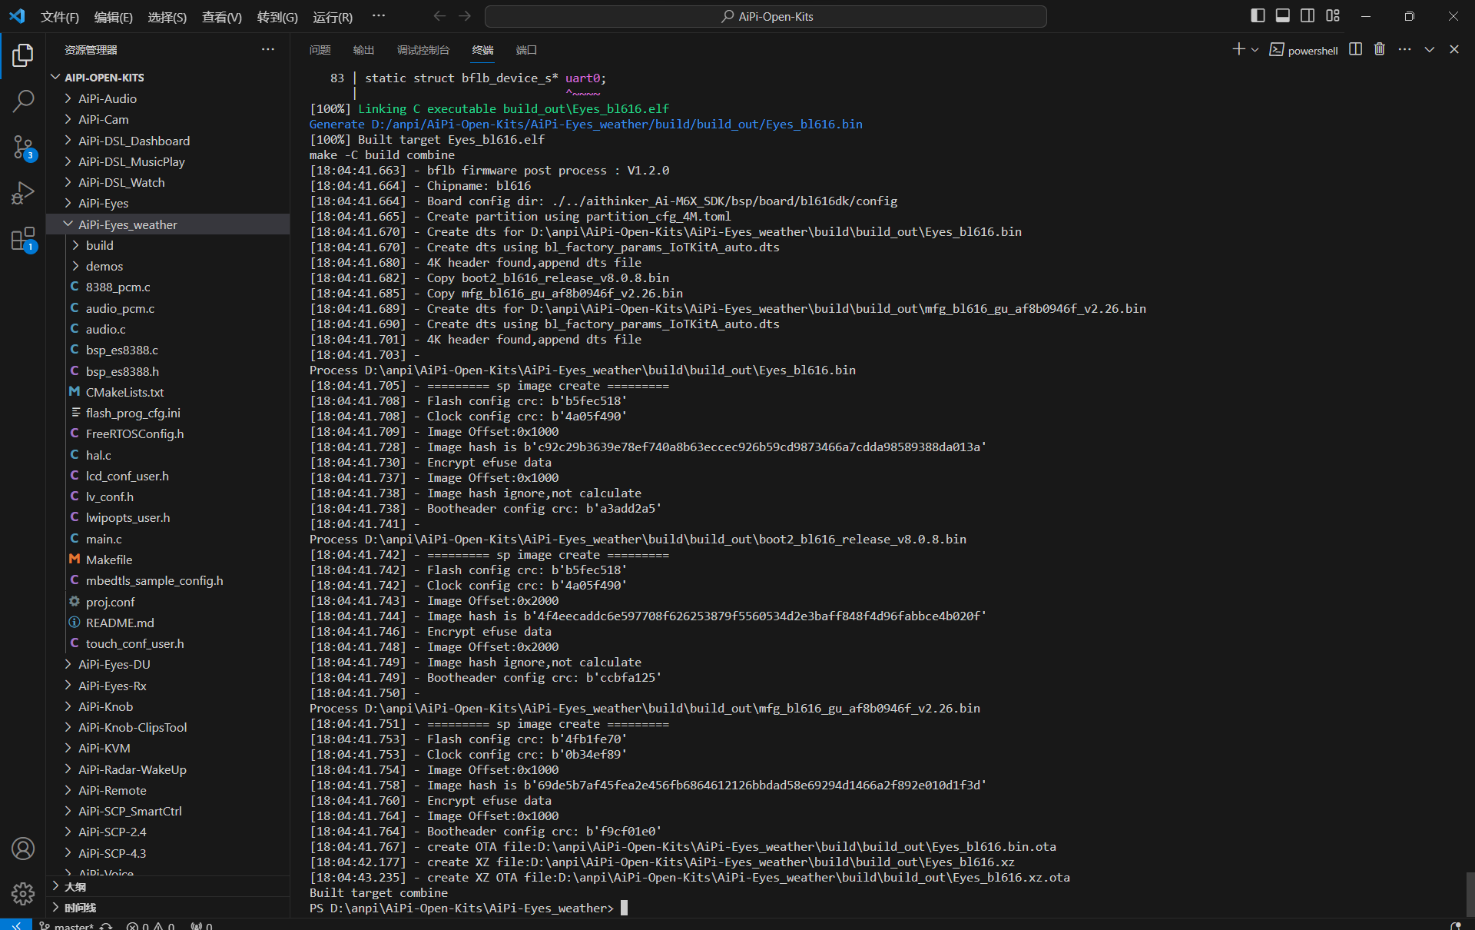Viewport: 1475px width, 930px height.
Task: Open terminal panel more actions menu
Action: (x=1404, y=49)
